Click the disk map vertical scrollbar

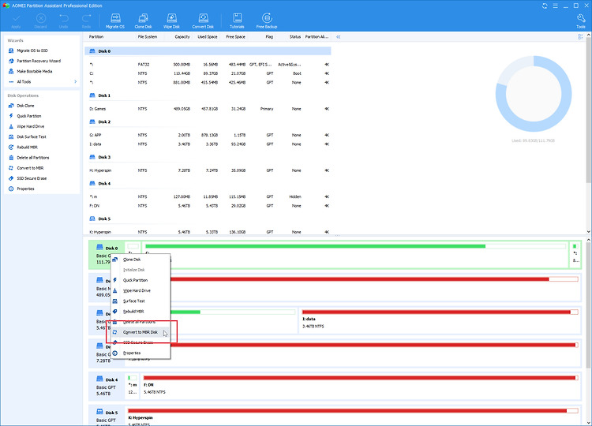[589, 305]
